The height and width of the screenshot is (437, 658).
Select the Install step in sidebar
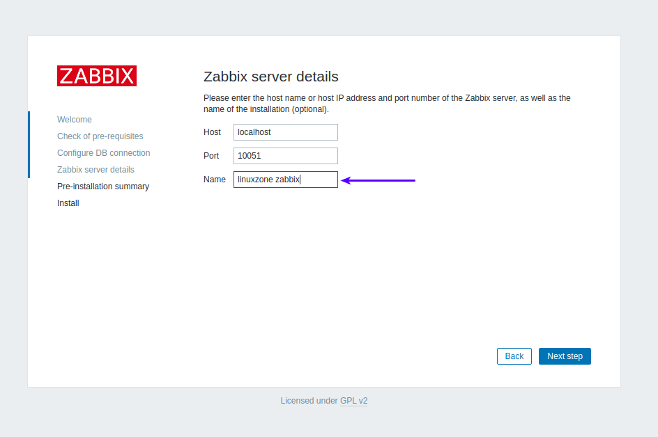[x=68, y=203]
